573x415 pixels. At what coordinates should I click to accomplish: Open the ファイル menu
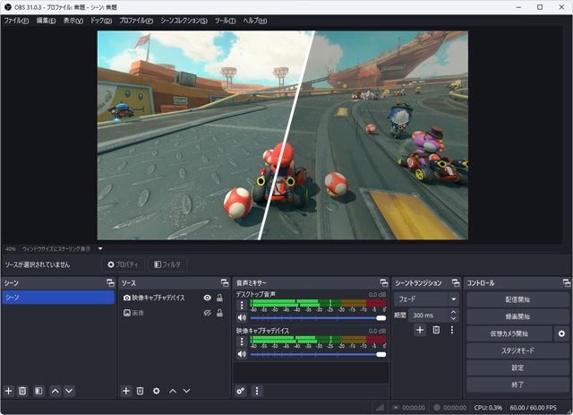pos(16,21)
